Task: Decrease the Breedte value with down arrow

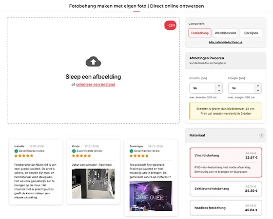Action: (219, 91)
